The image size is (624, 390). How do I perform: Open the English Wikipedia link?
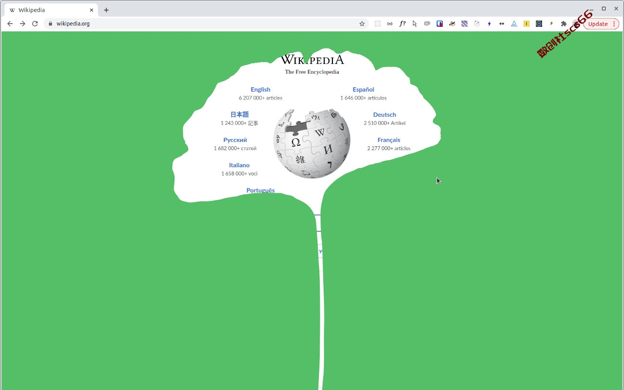click(x=260, y=89)
